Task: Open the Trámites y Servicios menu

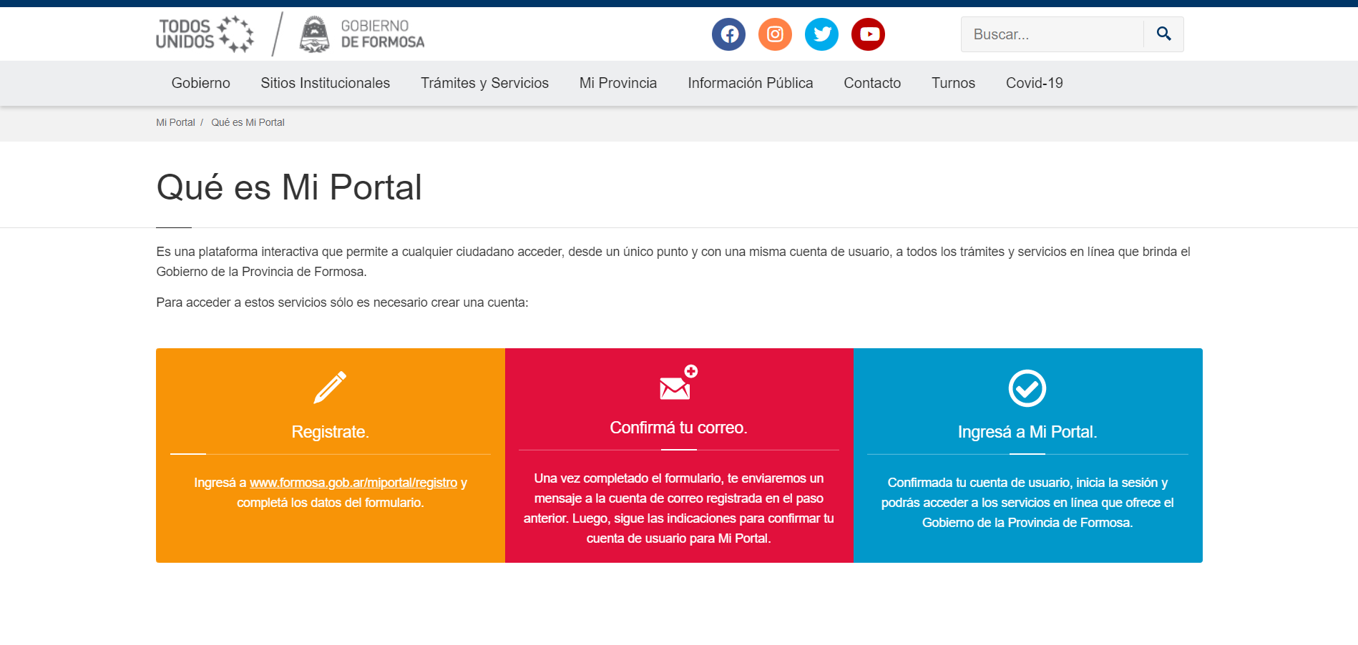Action: (484, 83)
